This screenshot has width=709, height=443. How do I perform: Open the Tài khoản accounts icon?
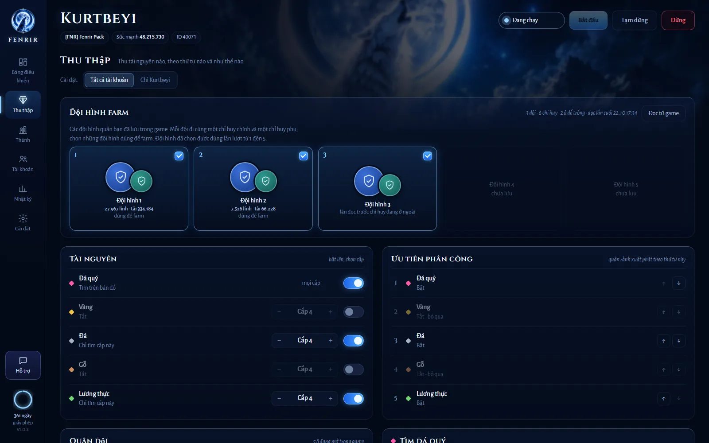[x=23, y=159]
